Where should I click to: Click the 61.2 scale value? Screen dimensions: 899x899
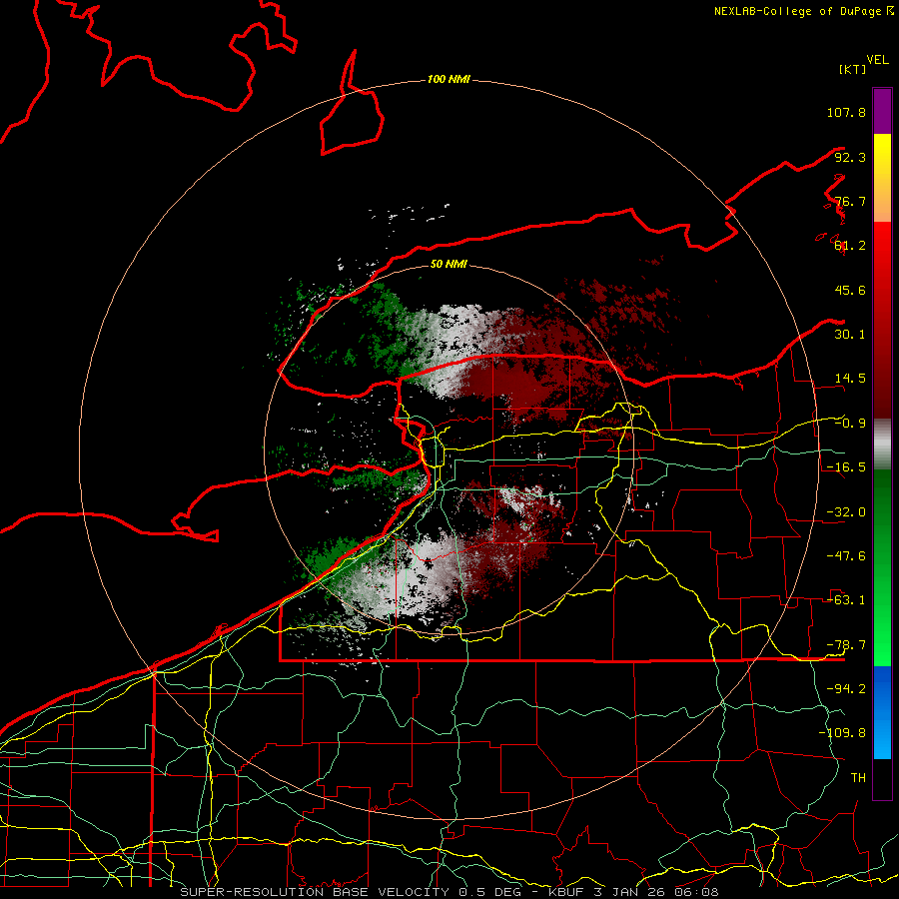pos(850,246)
